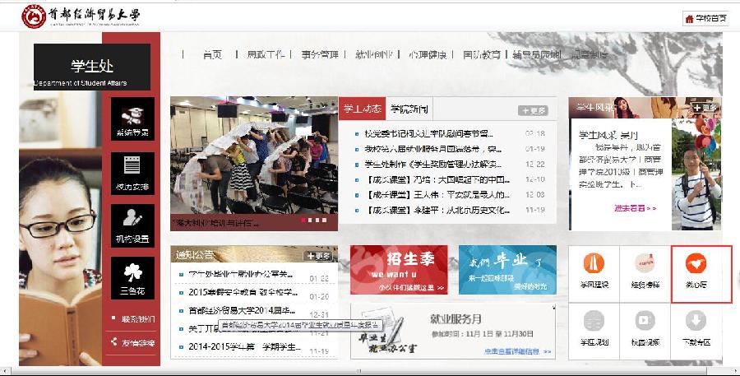Go to 学校首页 via the home button

[705, 18]
